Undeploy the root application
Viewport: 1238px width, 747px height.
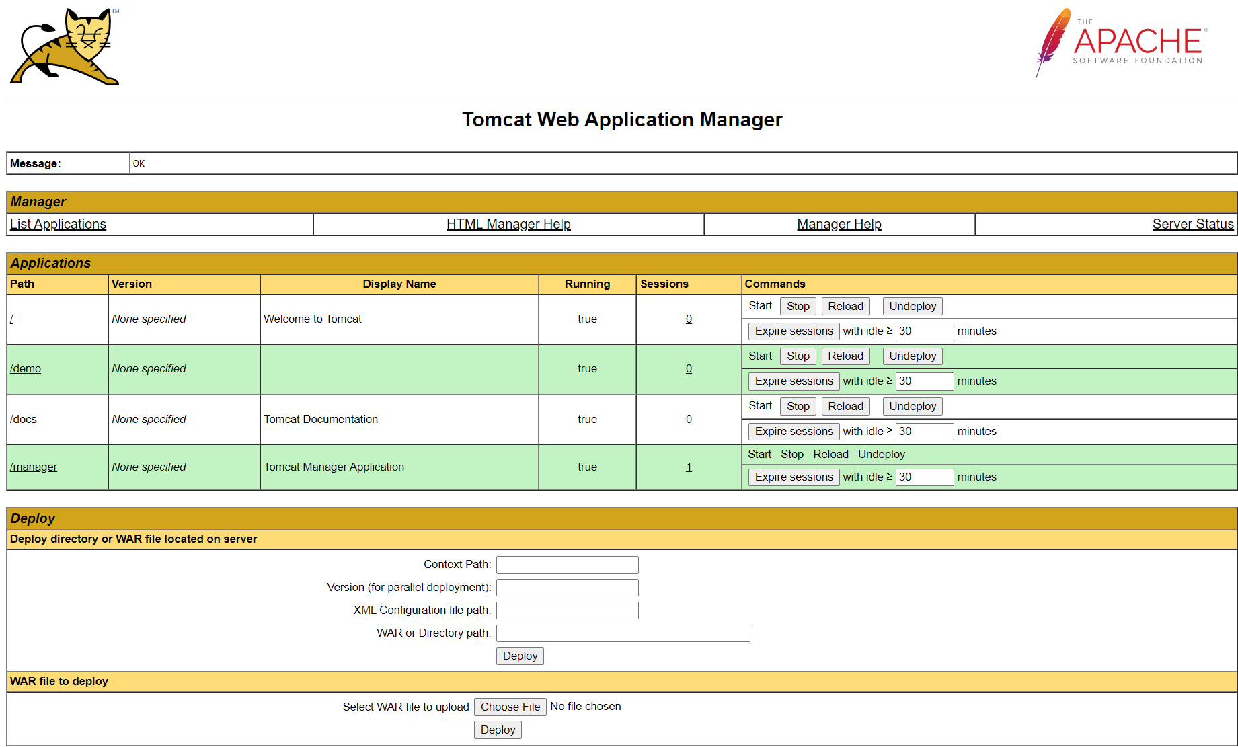coord(912,306)
